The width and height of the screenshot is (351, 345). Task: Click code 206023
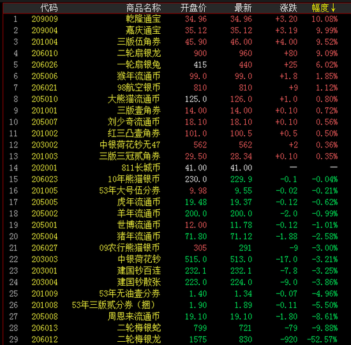point(45,179)
